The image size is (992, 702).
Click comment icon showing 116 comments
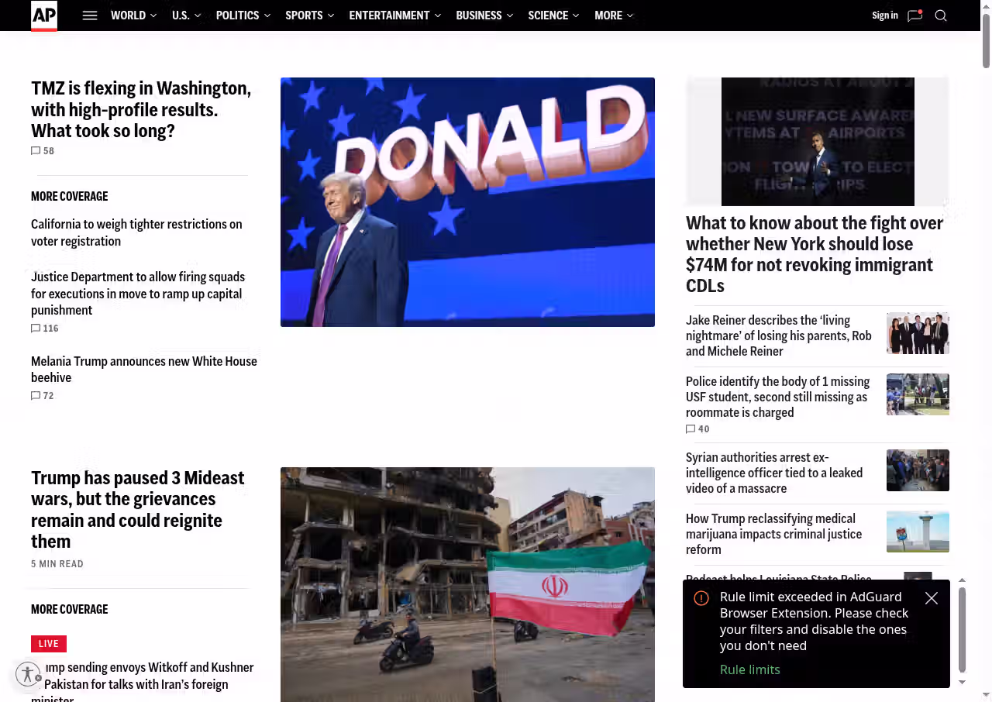pyautogui.click(x=36, y=329)
